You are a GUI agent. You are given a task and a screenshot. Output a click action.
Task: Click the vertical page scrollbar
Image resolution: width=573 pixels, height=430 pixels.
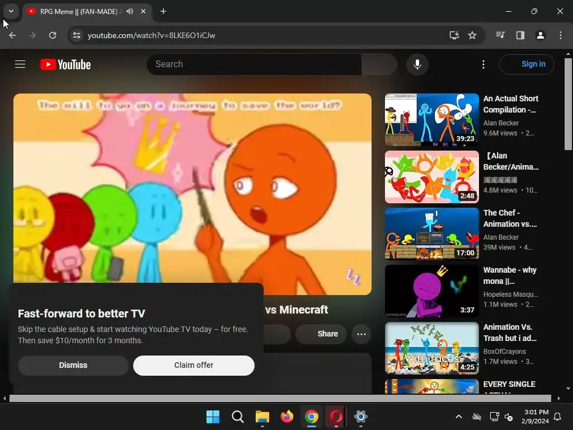(568, 104)
